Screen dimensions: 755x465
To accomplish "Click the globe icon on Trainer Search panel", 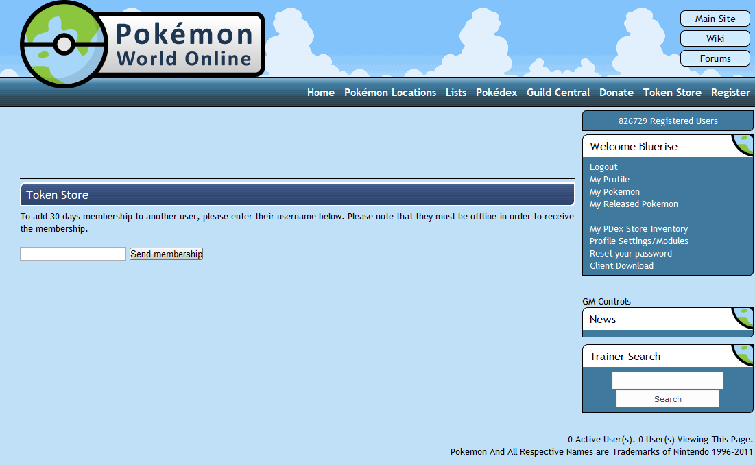I will [x=743, y=354].
